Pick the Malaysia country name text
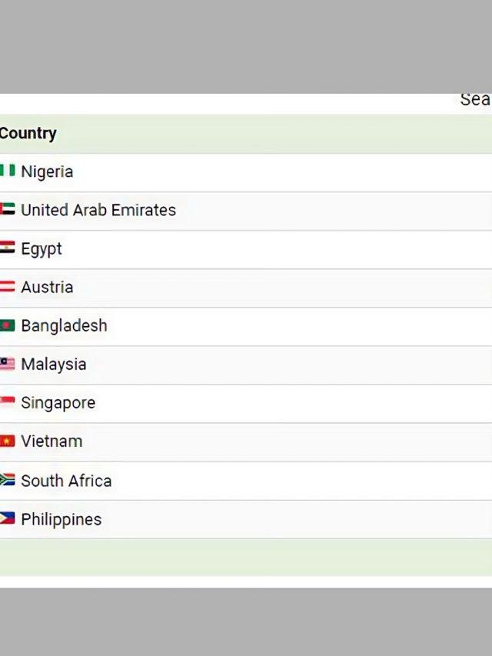The image size is (492, 656). pos(53,364)
